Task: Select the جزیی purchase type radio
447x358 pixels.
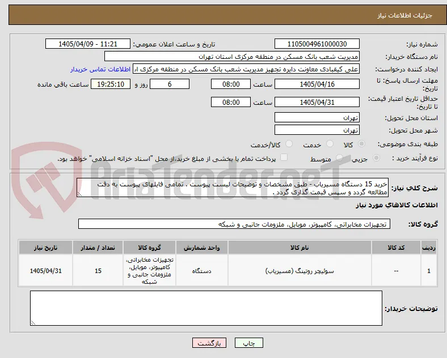Action: pyautogui.click(x=376, y=158)
